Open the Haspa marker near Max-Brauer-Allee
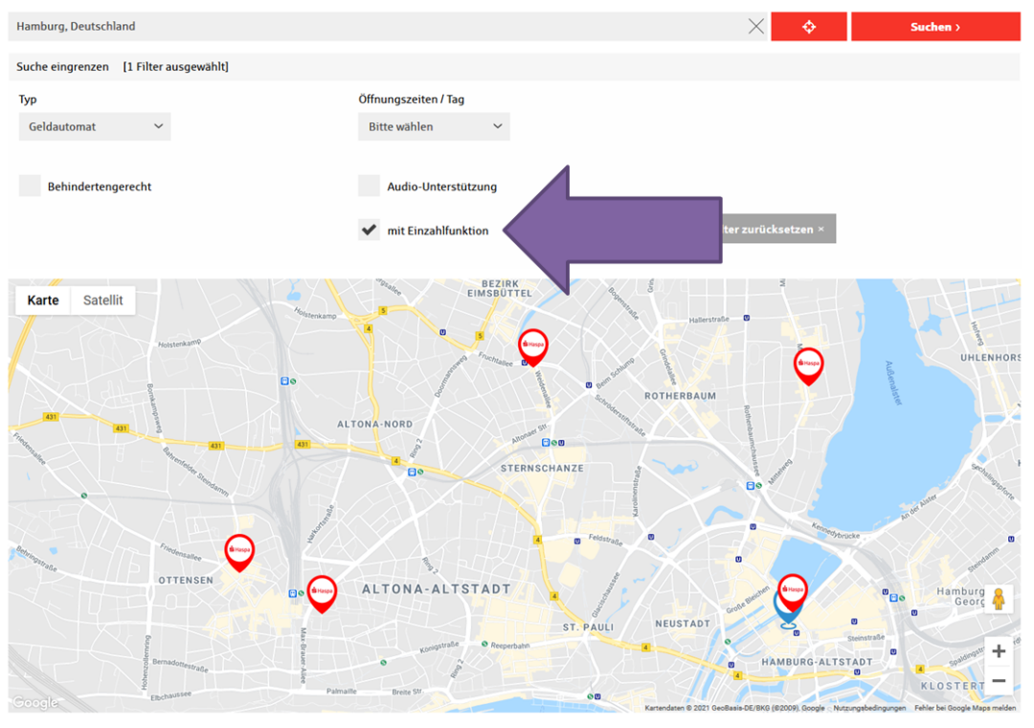 [x=322, y=592]
